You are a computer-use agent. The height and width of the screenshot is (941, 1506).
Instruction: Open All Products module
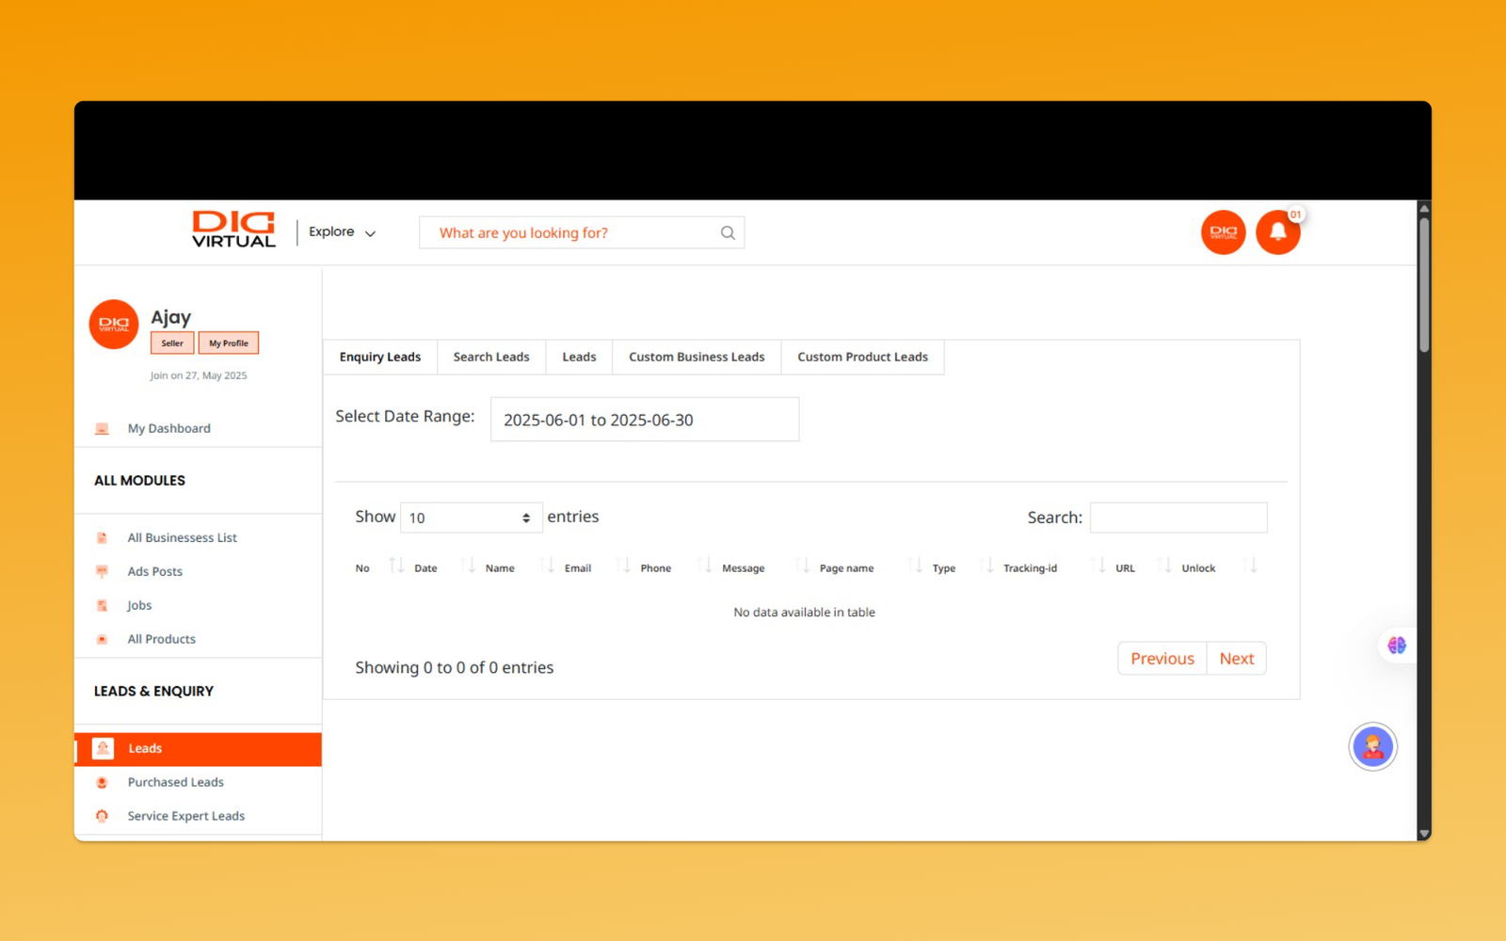click(162, 640)
